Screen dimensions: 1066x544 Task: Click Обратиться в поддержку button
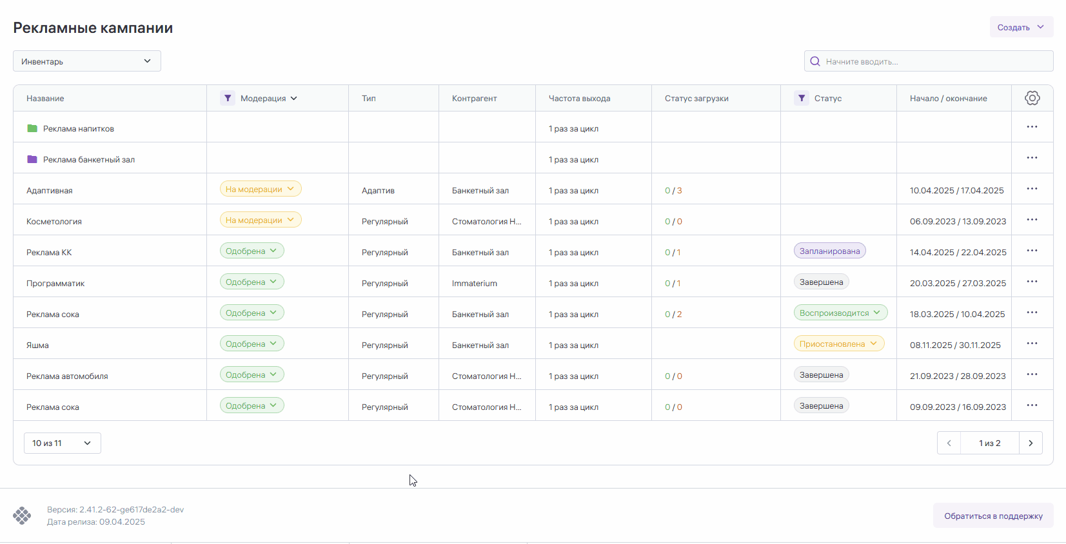click(x=992, y=516)
